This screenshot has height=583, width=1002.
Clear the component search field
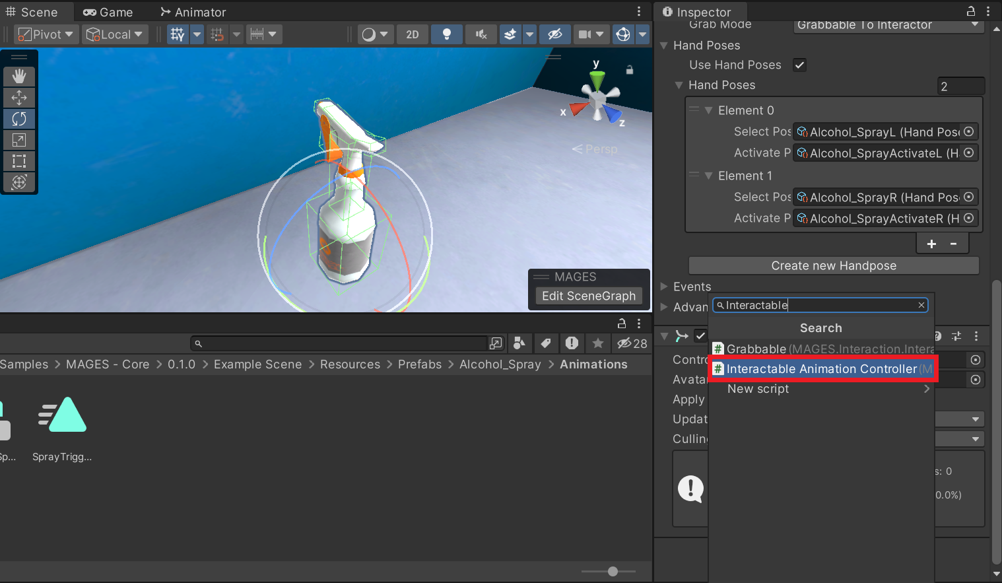(921, 305)
